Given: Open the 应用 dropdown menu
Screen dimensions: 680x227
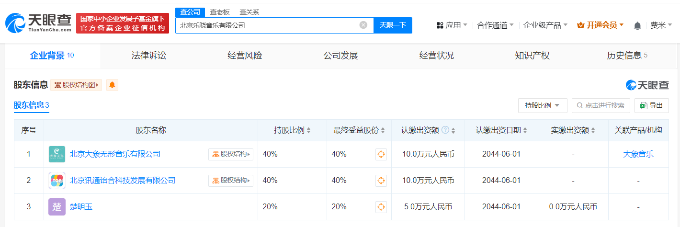Looking at the screenshot, I should [x=452, y=25].
